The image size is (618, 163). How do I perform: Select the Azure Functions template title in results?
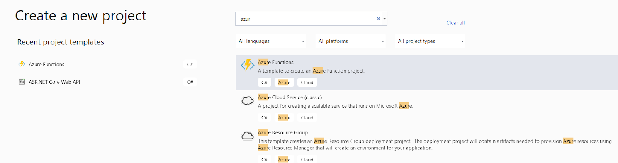coord(275,62)
